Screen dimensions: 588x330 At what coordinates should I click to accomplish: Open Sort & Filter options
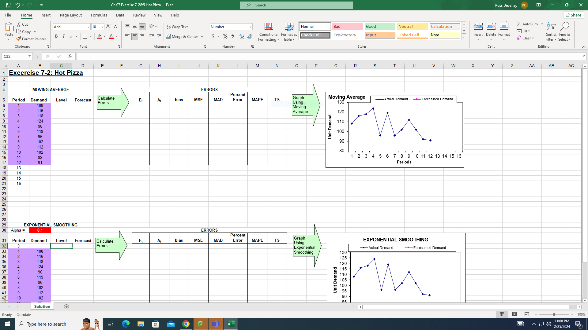click(551, 32)
